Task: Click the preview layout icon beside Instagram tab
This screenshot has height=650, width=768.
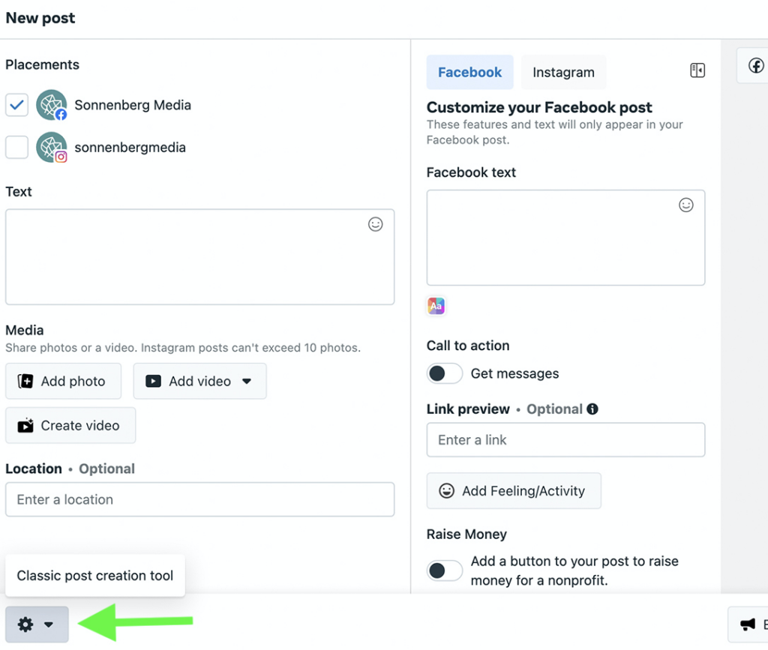Action: (x=697, y=70)
